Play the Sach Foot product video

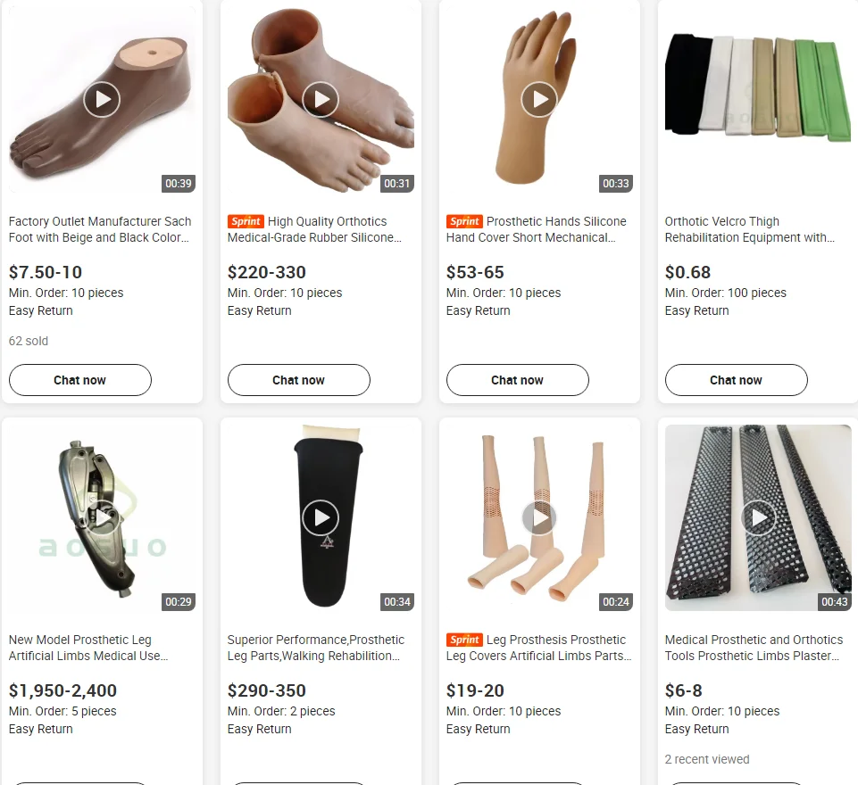tap(102, 100)
